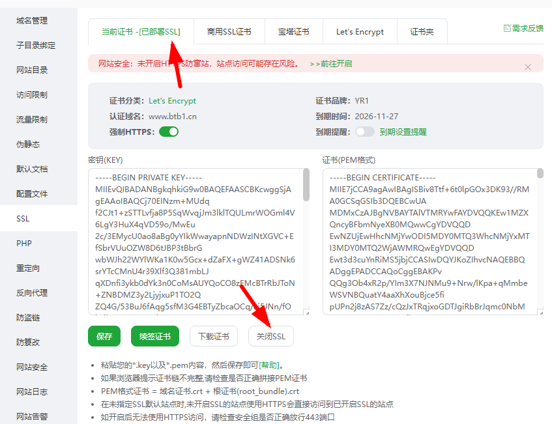Open 子目录绑定 in the sidebar
The width and height of the screenshot is (552, 424).
[36, 45]
